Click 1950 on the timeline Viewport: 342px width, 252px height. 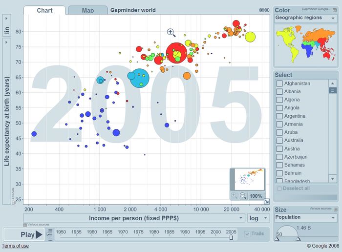(61, 232)
